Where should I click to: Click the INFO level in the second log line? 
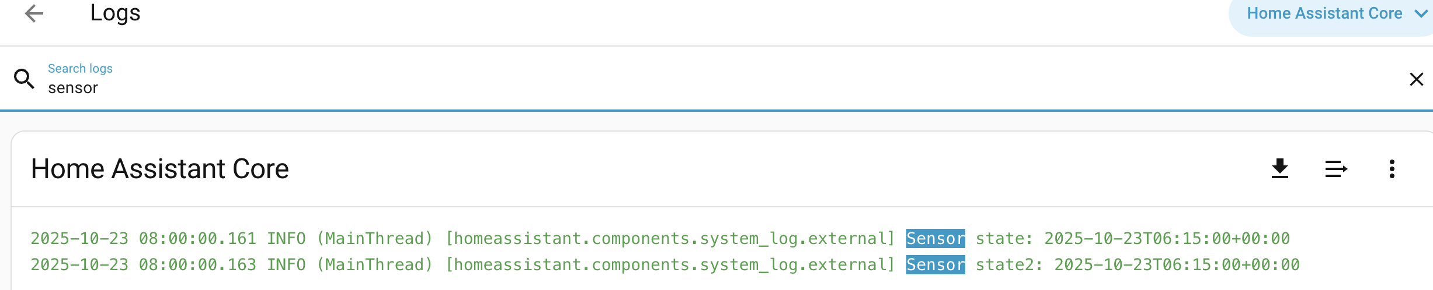(x=286, y=265)
